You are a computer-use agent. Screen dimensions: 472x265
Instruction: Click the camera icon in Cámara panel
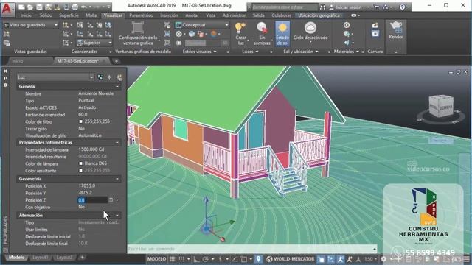click(375, 34)
